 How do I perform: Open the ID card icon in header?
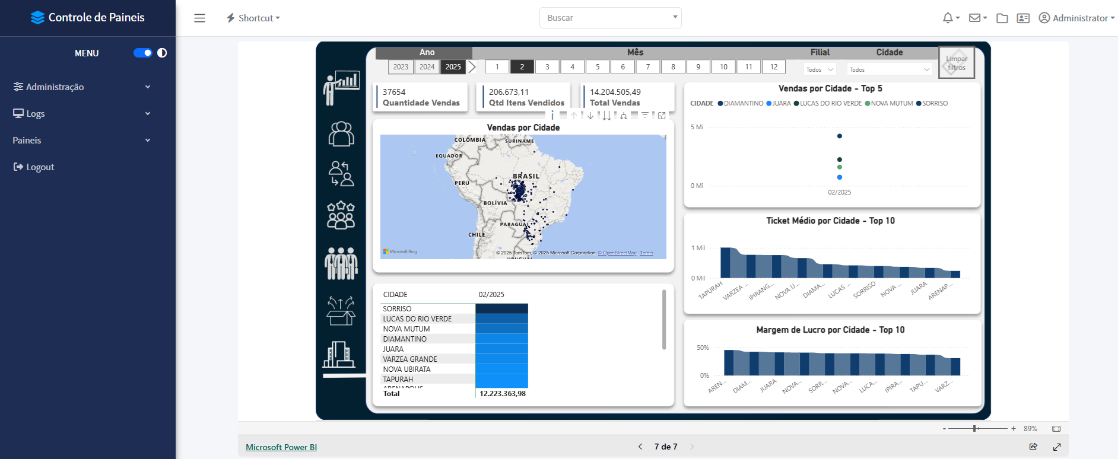(x=1023, y=18)
